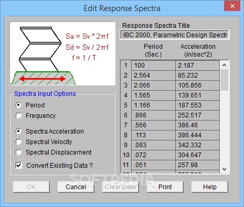Select acceleration cell 252.517
244x207 pixels.
point(197,115)
